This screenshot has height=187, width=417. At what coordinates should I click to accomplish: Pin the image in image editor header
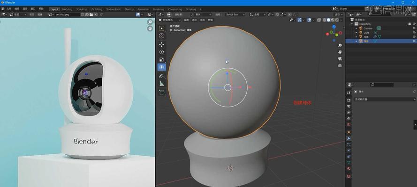pyautogui.click(x=101, y=14)
